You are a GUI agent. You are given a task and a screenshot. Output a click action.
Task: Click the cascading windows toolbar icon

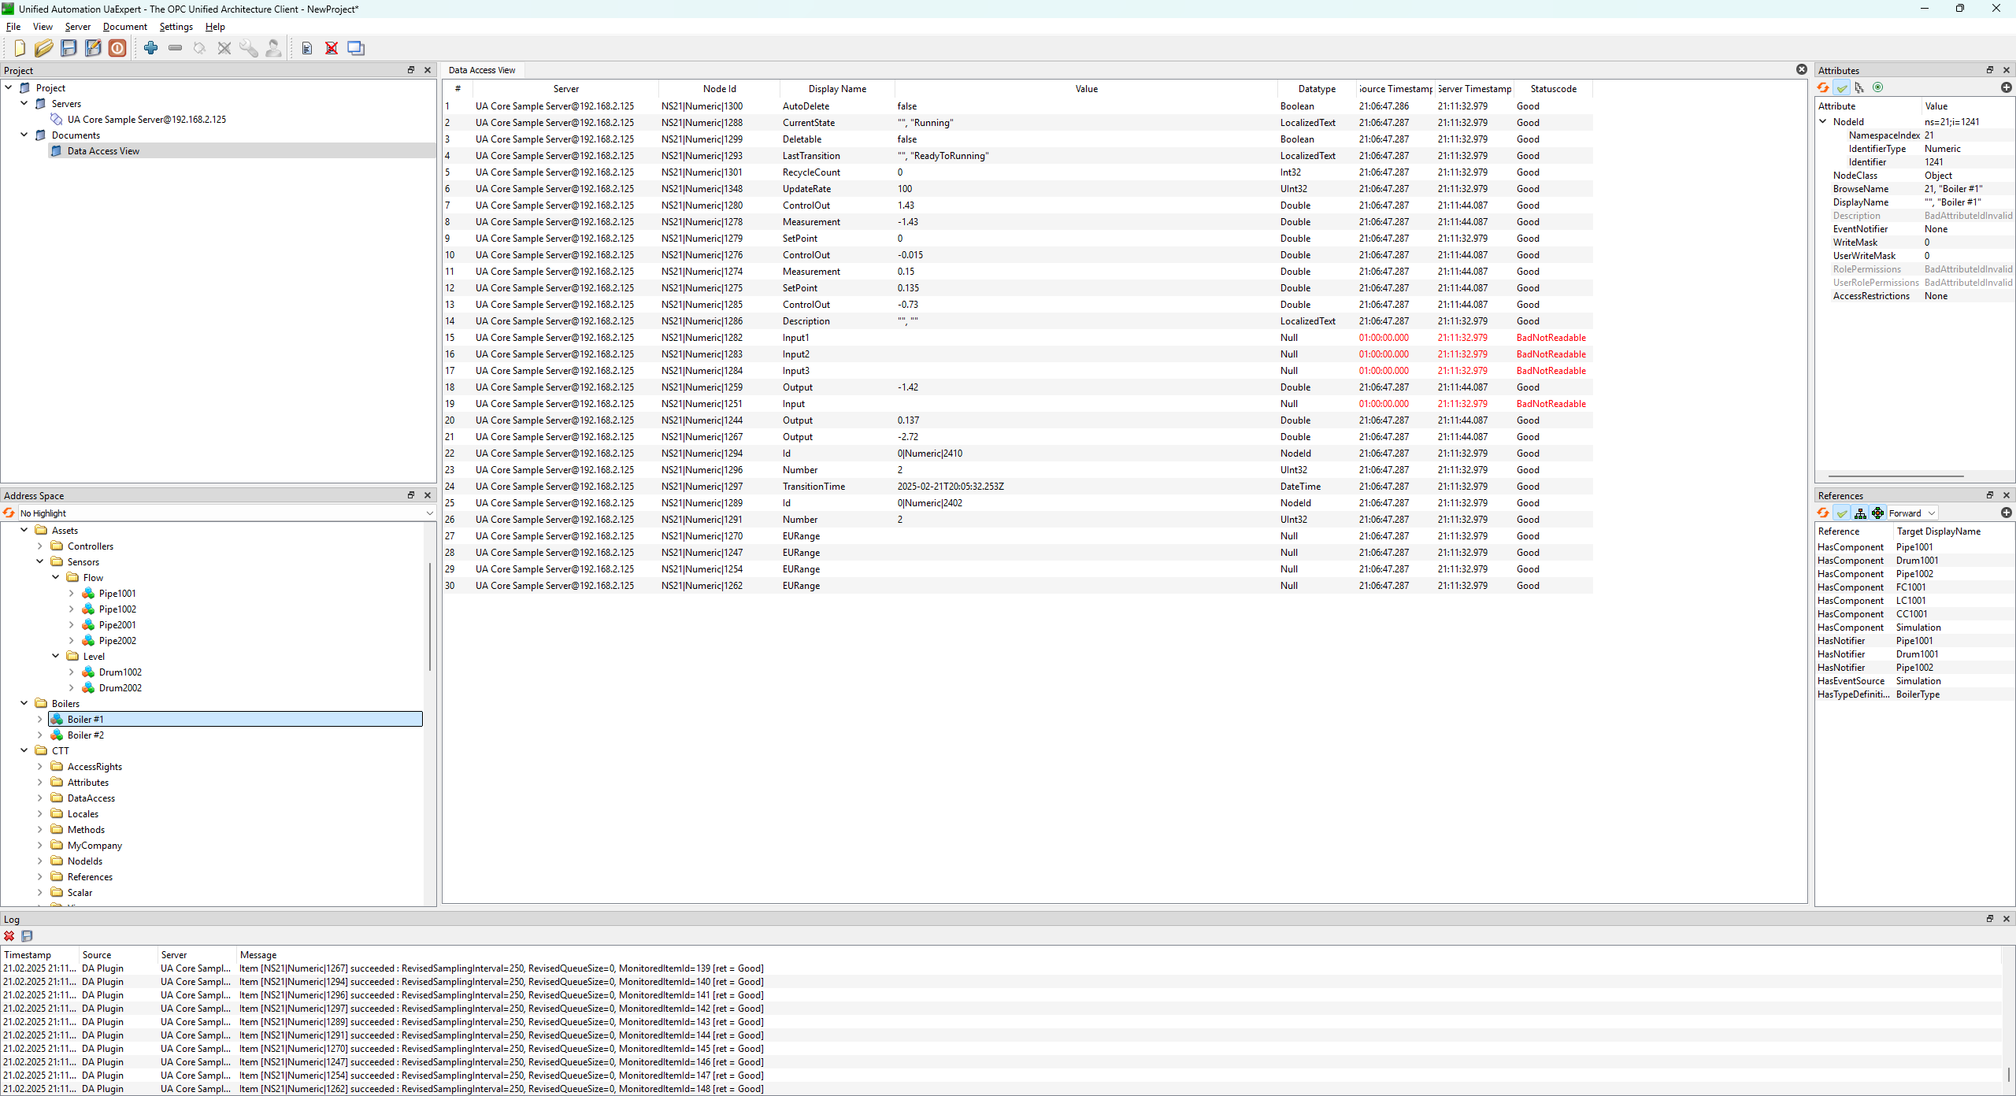pos(356,48)
